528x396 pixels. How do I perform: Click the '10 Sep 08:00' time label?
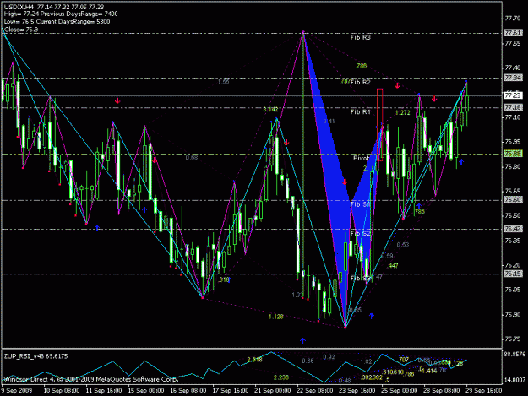click(62, 391)
